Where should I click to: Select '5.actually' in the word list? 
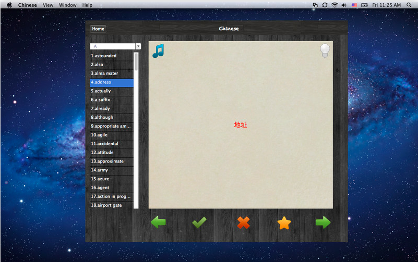[112, 91]
